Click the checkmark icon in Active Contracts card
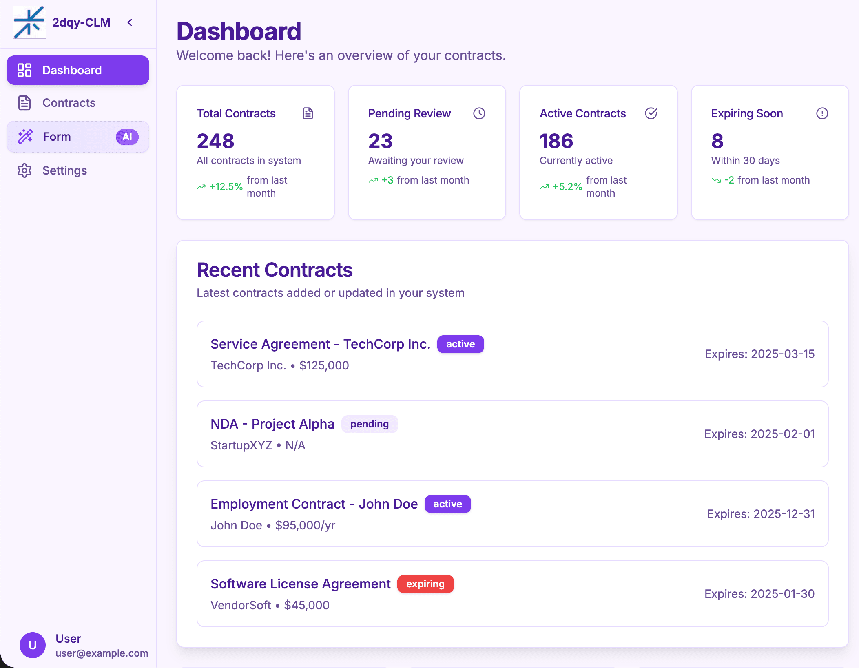This screenshot has width=859, height=668. click(x=651, y=113)
